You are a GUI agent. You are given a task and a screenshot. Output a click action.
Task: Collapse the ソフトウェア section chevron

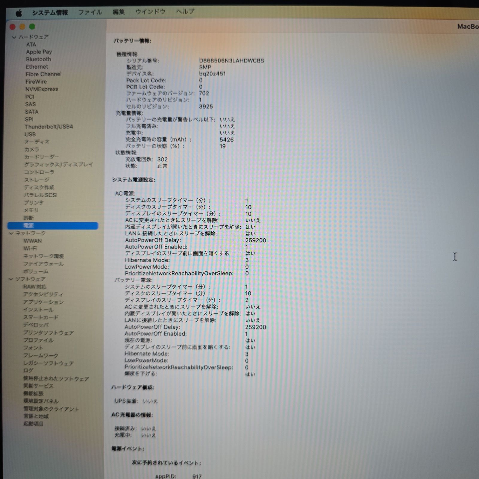[11, 279]
